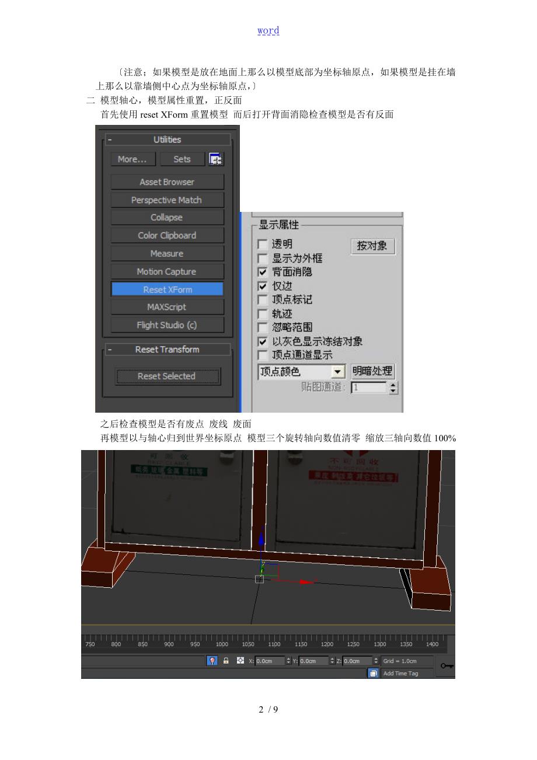537x760 pixels.
Task: Enable the 显示为外框 checkbox
Action: pyautogui.click(x=263, y=259)
